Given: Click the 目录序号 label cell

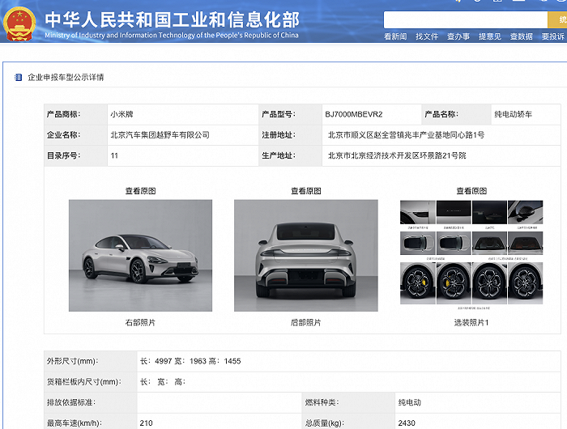Looking at the screenshot, I should (75, 155).
